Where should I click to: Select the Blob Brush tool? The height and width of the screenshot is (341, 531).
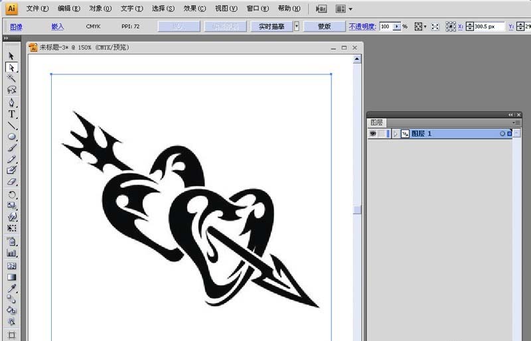click(11, 170)
